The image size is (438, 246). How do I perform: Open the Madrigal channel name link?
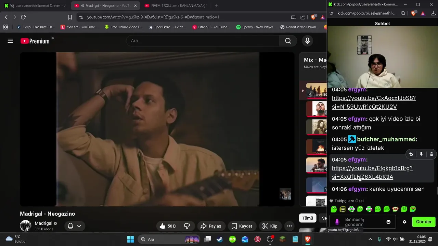(x=43, y=223)
